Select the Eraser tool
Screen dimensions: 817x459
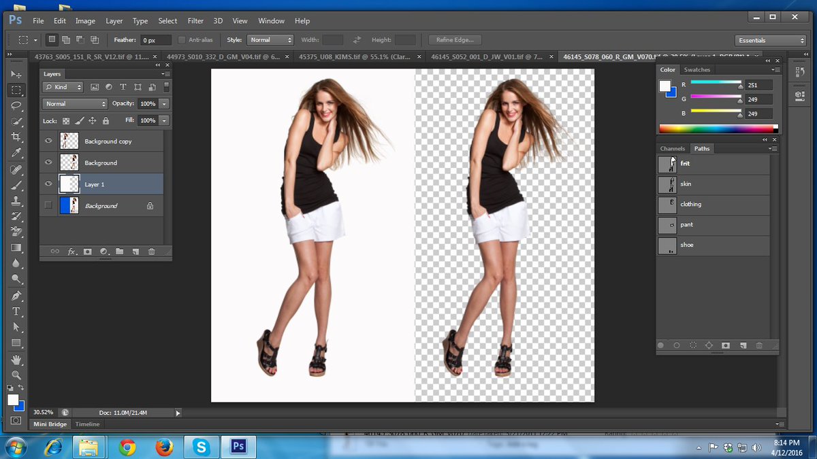16,232
